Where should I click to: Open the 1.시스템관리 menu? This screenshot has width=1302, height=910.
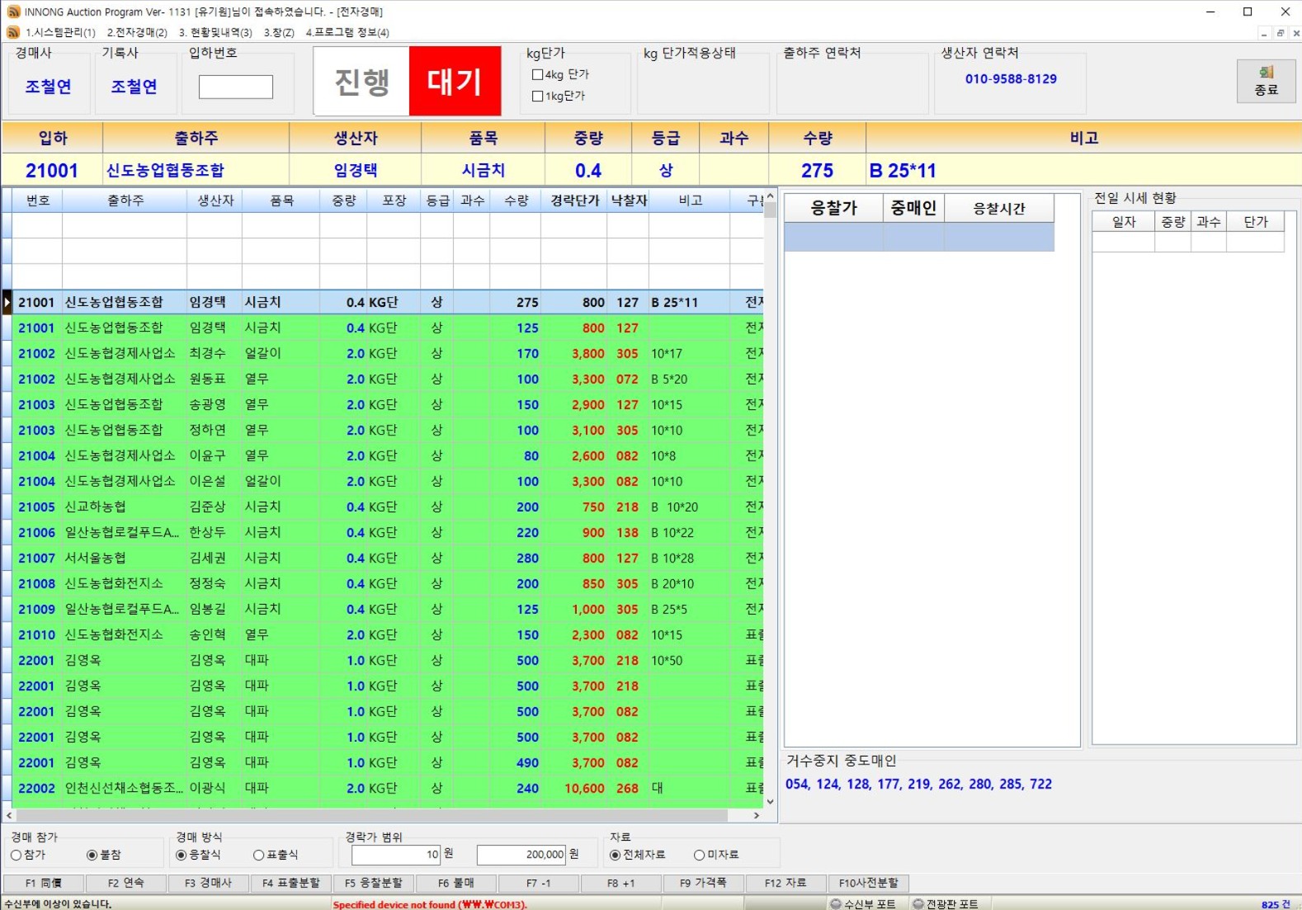pos(60,32)
